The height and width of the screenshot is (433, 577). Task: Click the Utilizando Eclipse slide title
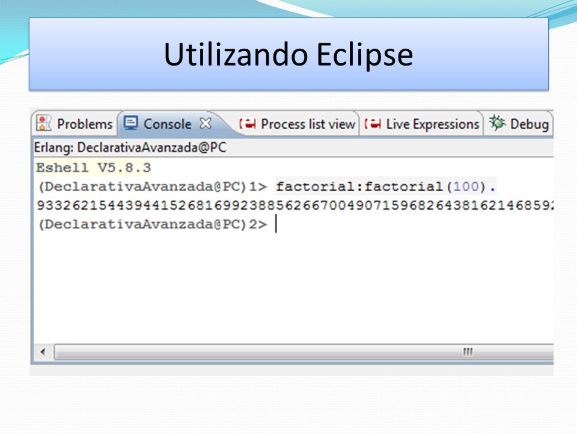pos(288,54)
